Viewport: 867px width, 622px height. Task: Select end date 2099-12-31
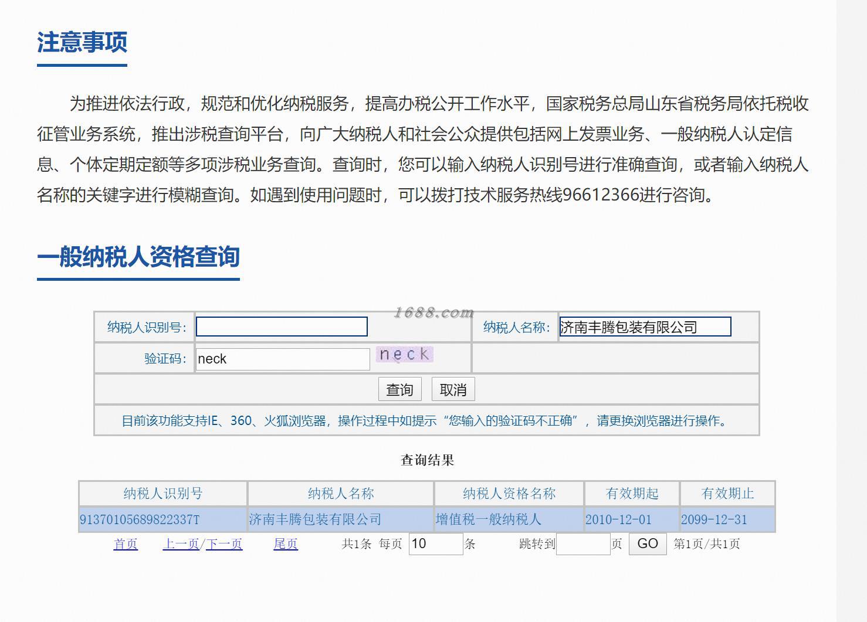pos(727,519)
